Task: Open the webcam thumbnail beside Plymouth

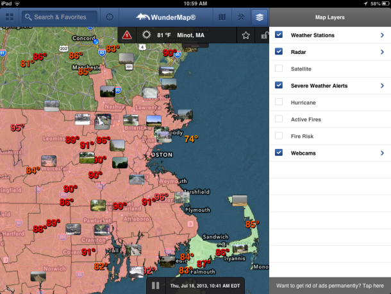Action: pos(182,198)
